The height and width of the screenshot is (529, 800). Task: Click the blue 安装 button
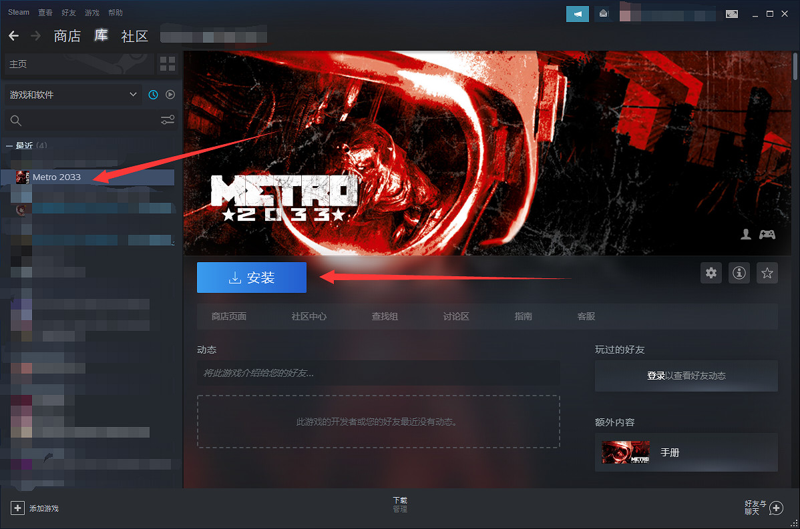pyautogui.click(x=252, y=278)
